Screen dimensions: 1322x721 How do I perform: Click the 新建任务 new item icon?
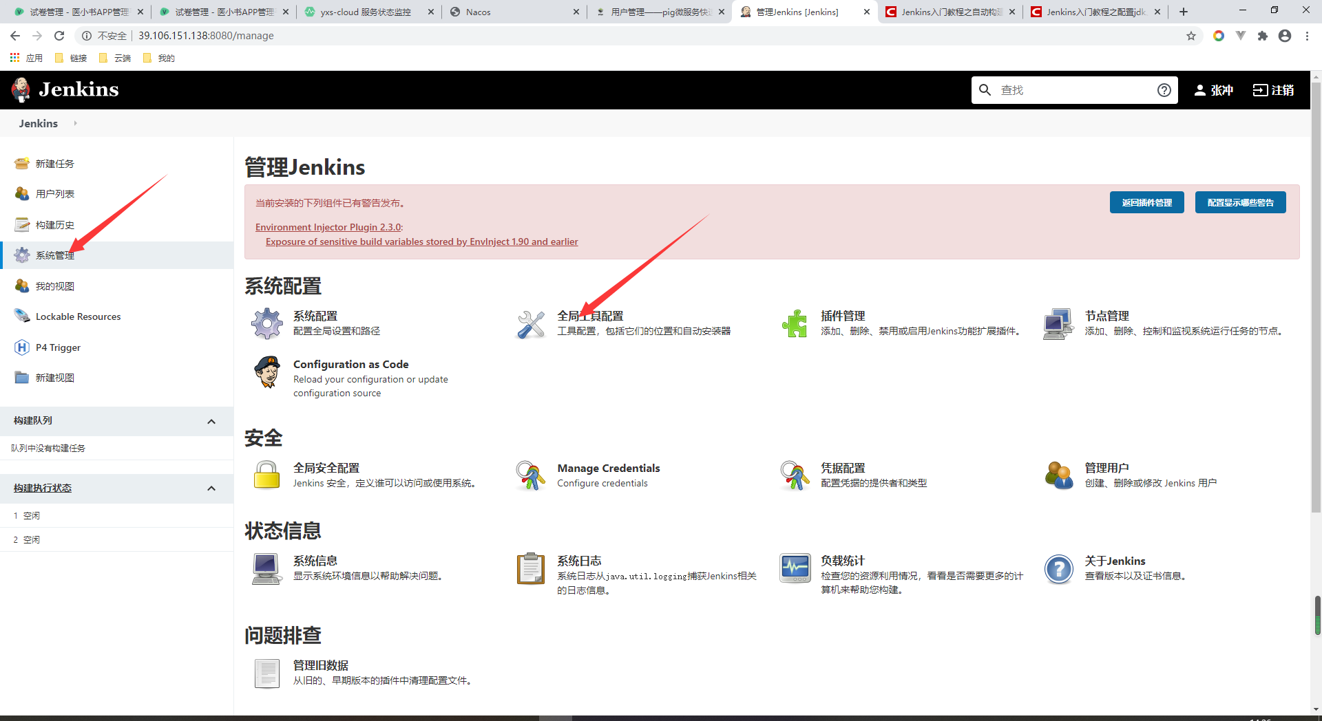click(x=22, y=163)
